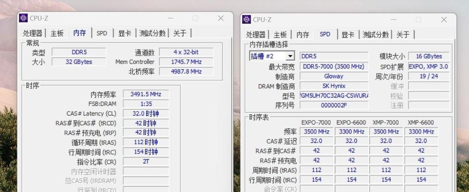
Task: Click the CPU-Z app icon in left window
Action: (24, 18)
